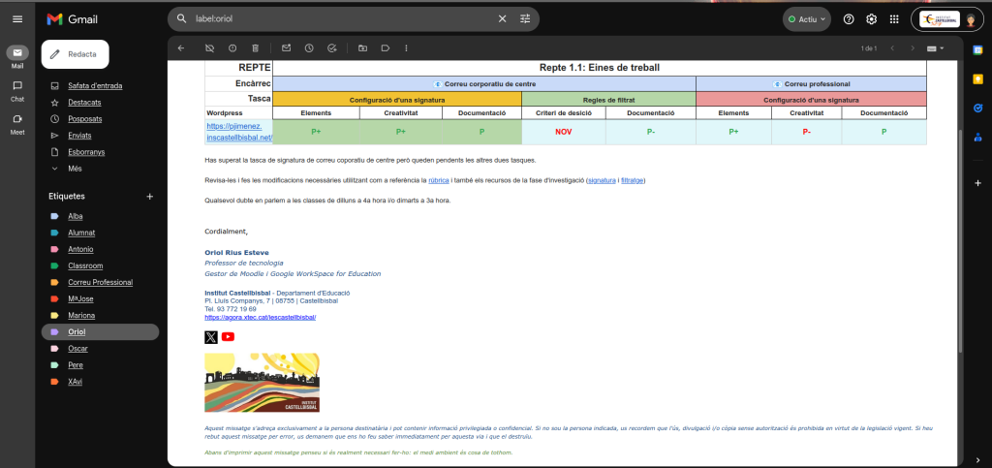Screen dimensions: 992x468
Task: Open the Google apps grid
Action: point(892,19)
